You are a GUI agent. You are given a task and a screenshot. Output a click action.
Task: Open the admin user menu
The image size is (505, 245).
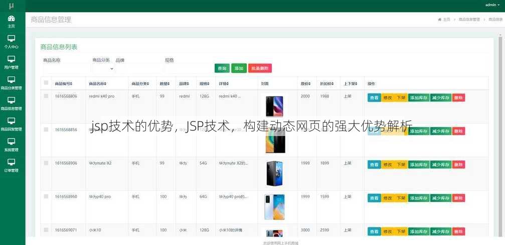[x=492, y=5]
